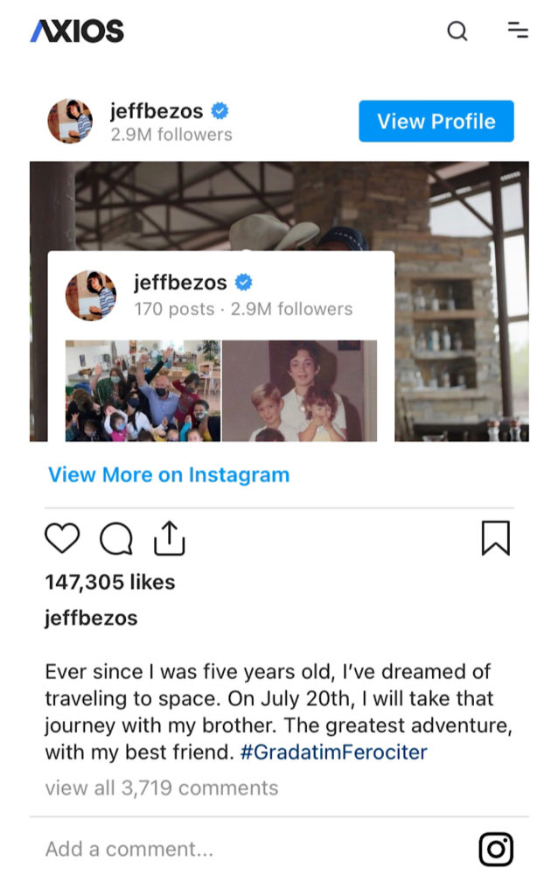Screen dimensions: 558x896
Task: Click the View Profile button
Action: coord(436,121)
